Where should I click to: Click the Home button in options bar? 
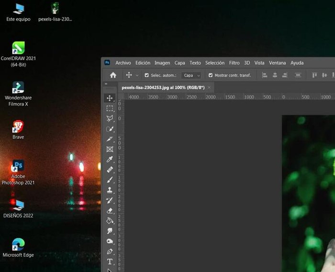point(113,75)
